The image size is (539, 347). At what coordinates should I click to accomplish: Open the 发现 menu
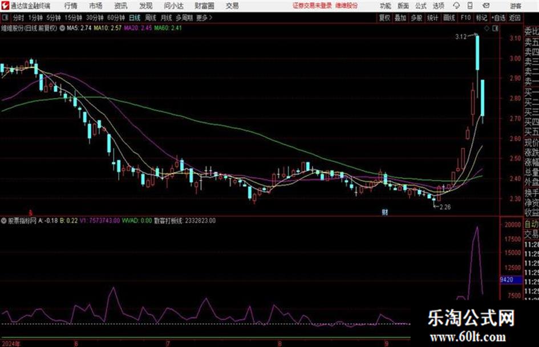(x=145, y=6)
